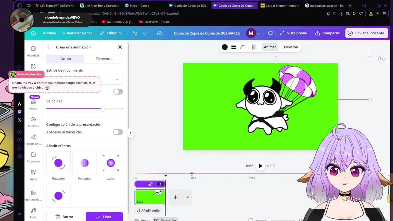Open the comments speech bubble
The width and height of the screenshot is (393, 221).
(270, 33)
